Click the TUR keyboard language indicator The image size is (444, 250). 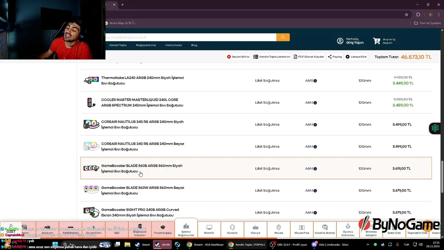tap(406, 244)
